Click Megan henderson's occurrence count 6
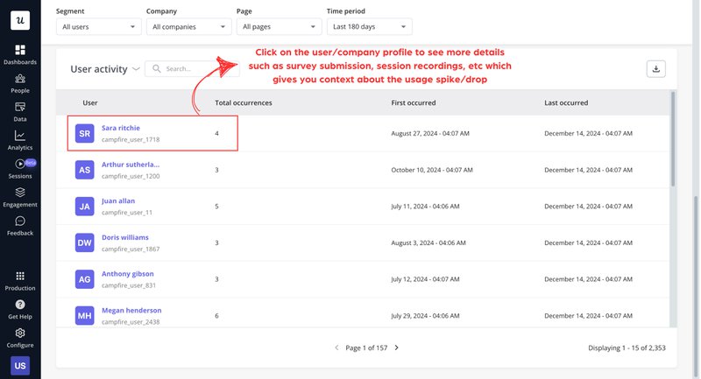The height and width of the screenshot is (379, 701). tap(216, 316)
